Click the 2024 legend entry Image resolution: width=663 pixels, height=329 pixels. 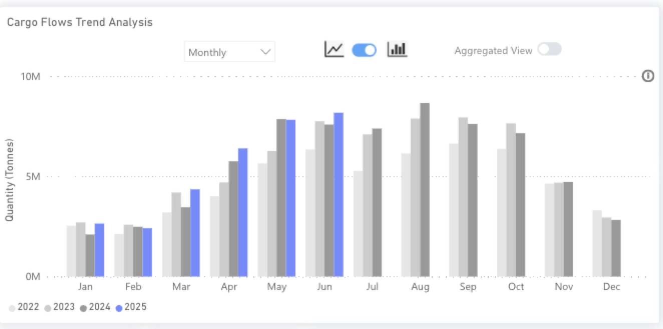point(95,307)
